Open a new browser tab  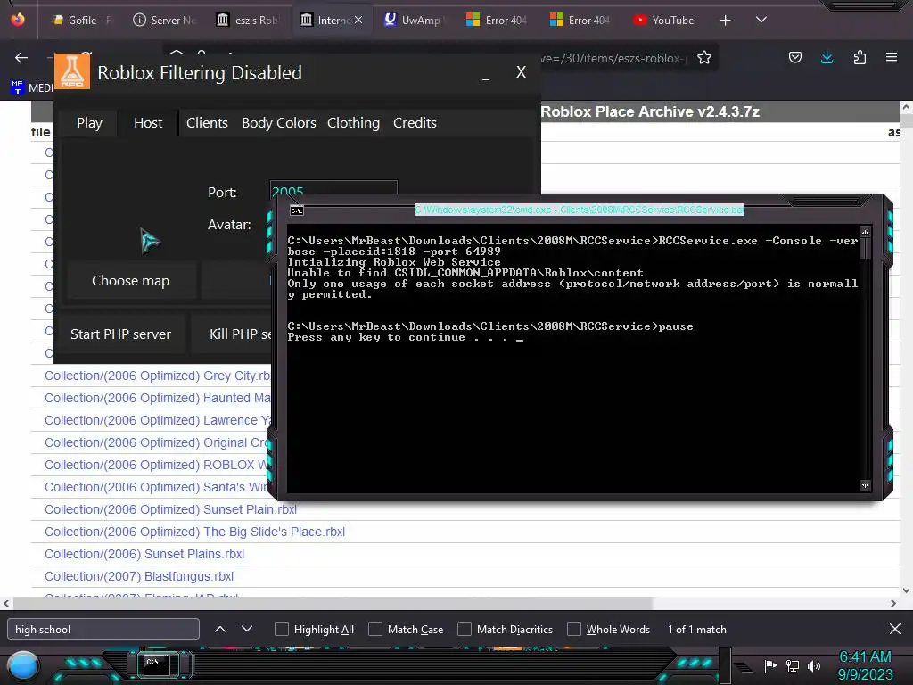click(725, 21)
